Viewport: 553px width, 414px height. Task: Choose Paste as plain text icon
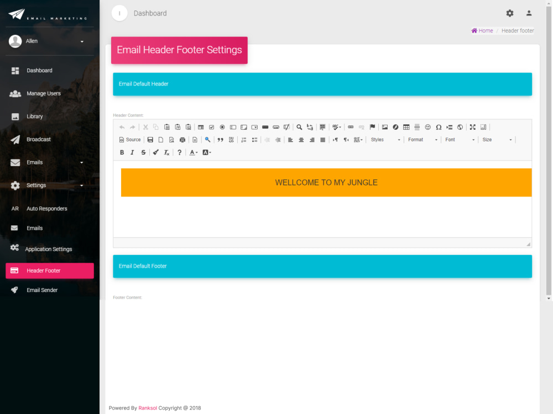coord(178,127)
